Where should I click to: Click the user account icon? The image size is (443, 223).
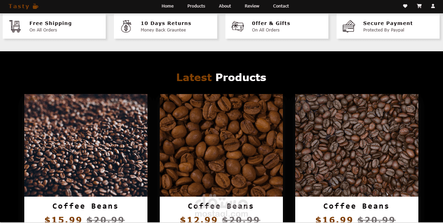[x=433, y=6]
